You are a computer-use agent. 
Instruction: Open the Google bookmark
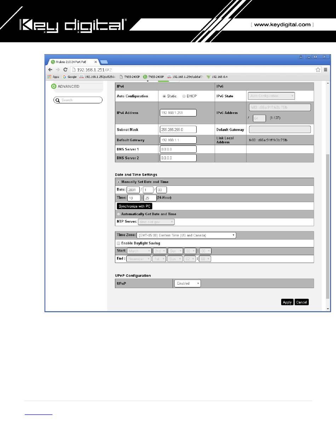pos(70,76)
